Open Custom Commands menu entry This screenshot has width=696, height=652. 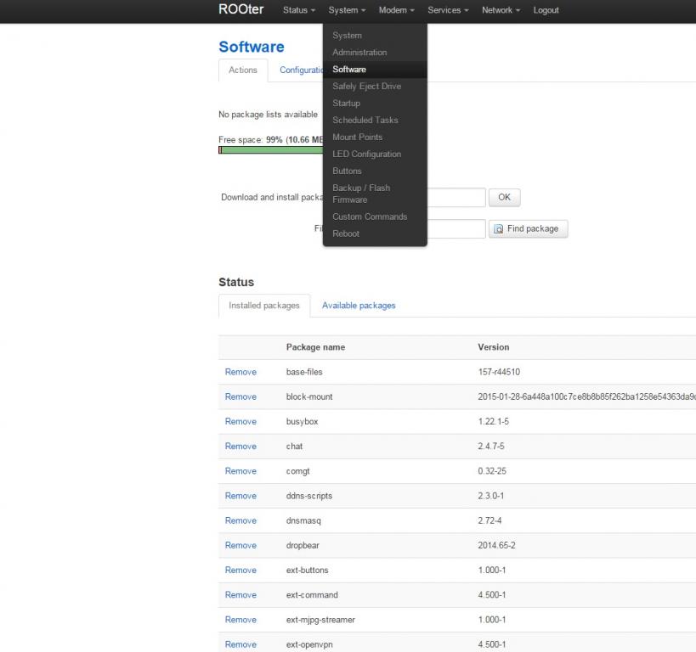pyautogui.click(x=375, y=216)
